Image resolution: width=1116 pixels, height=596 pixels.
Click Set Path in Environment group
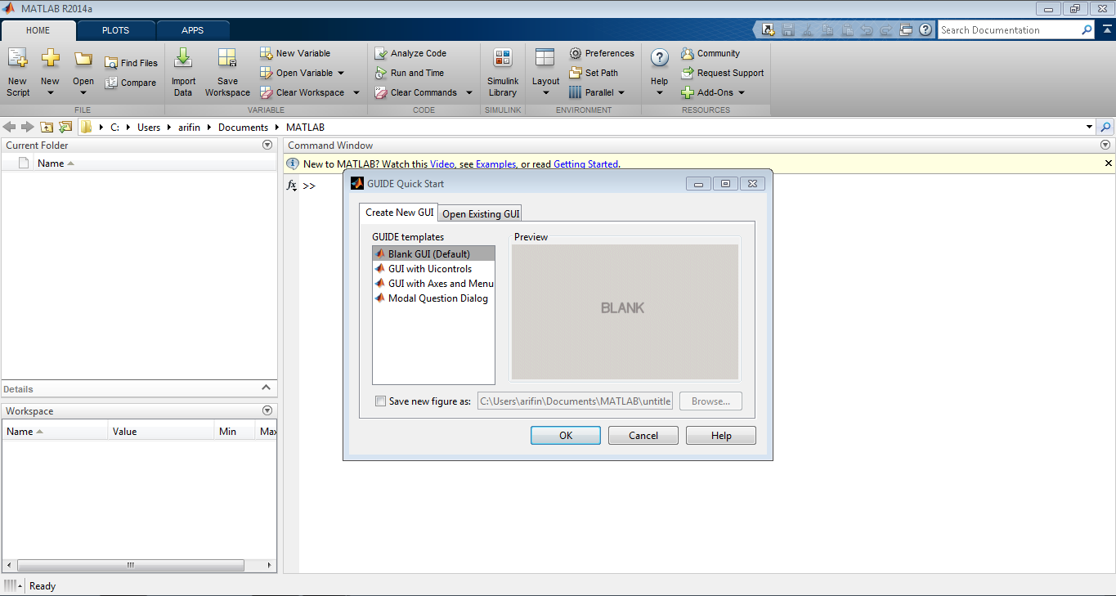(x=594, y=73)
